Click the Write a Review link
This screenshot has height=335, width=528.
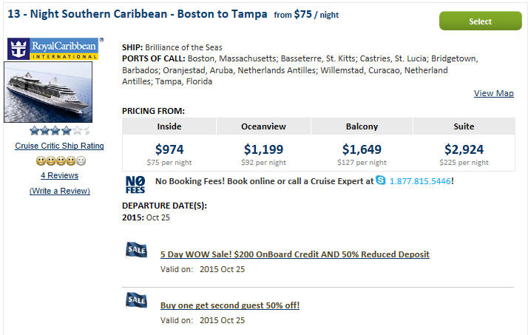60,191
